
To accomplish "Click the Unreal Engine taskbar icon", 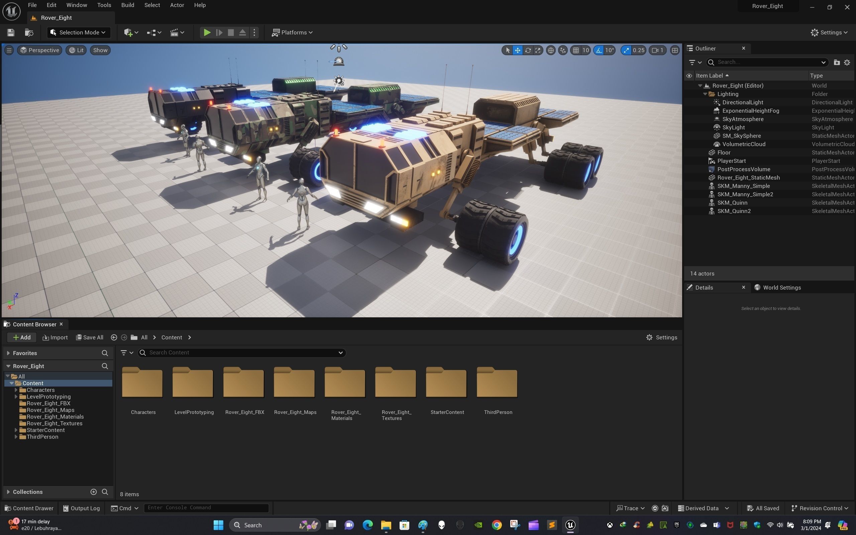I will click(570, 525).
